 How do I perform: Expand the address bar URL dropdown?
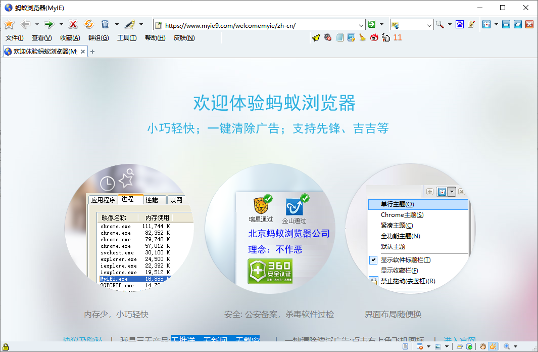(361, 25)
